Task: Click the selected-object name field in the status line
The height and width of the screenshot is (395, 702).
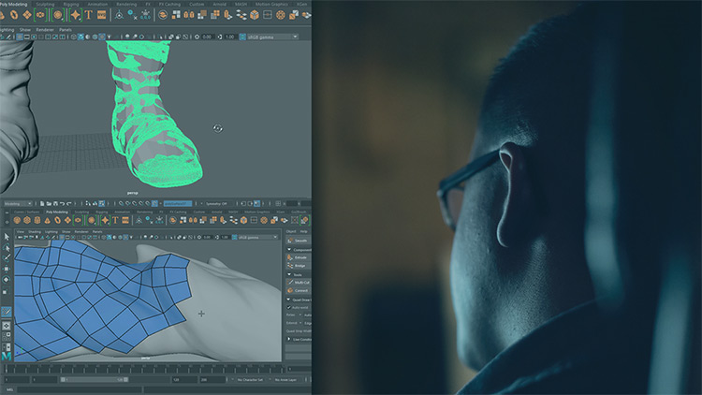Action: (177, 204)
